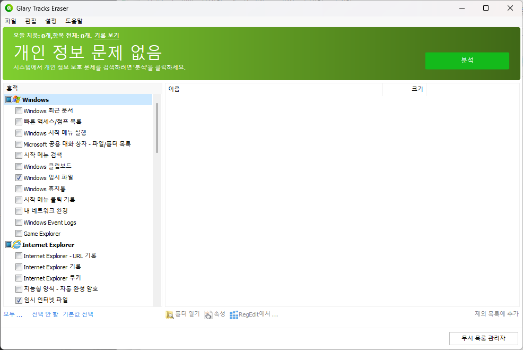The image size is (523, 350).
Task: Enable Microsoft 공용 대화 상자 checkbox
Action: tap(19, 144)
